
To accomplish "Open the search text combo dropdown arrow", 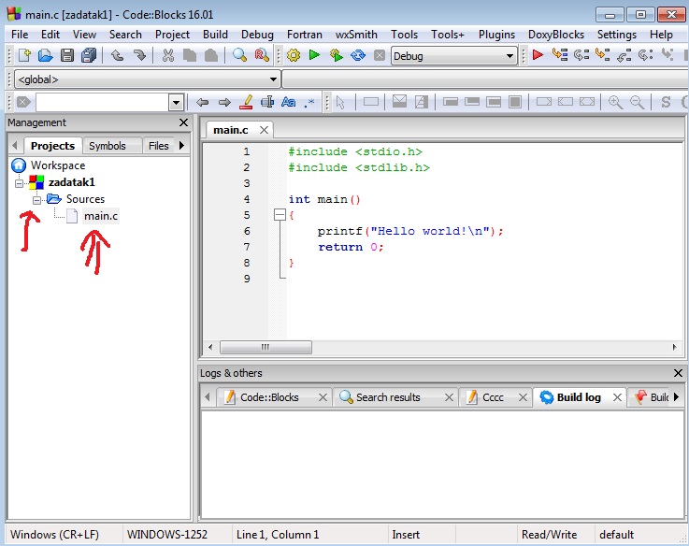I will [x=176, y=103].
